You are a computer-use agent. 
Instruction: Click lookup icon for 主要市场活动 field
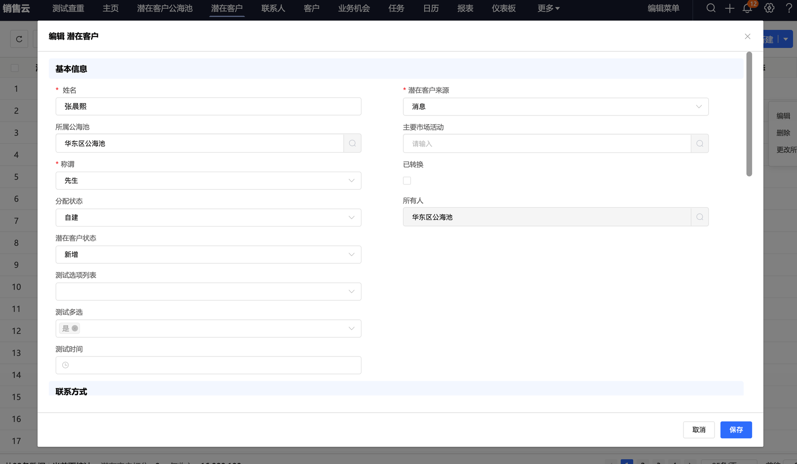coord(700,143)
